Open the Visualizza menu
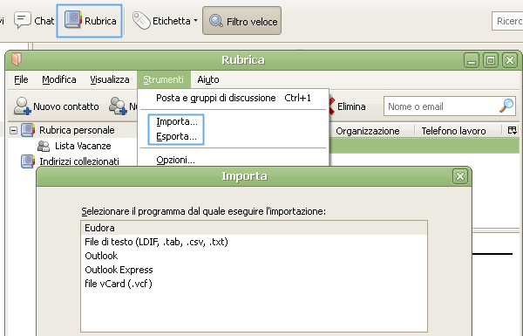The image size is (523, 336). [x=110, y=79]
